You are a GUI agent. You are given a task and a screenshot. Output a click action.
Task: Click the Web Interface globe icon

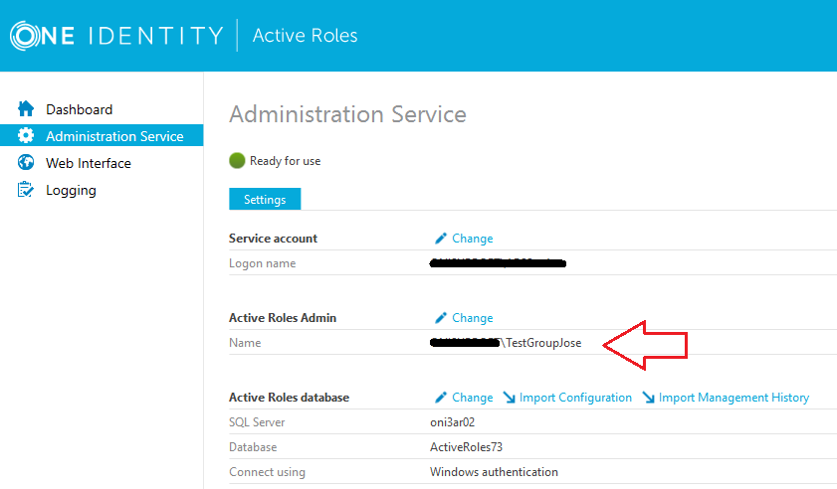pyautogui.click(x=26, y=163)
